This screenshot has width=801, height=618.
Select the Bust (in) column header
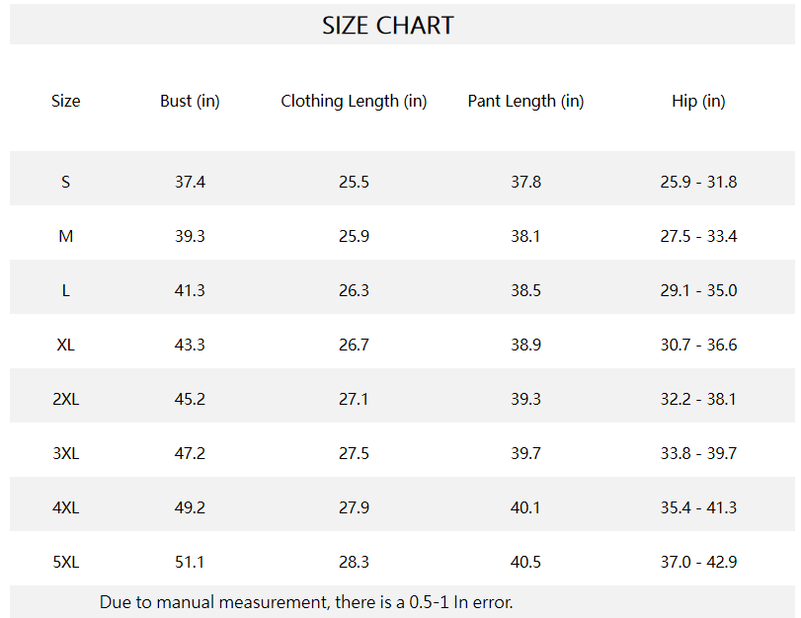click(190, 101)
